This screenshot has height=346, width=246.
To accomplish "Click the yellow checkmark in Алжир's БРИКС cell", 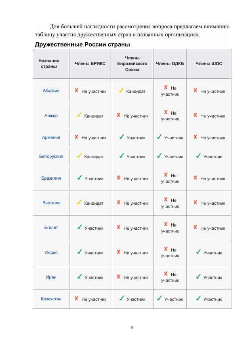I will 79,115.
